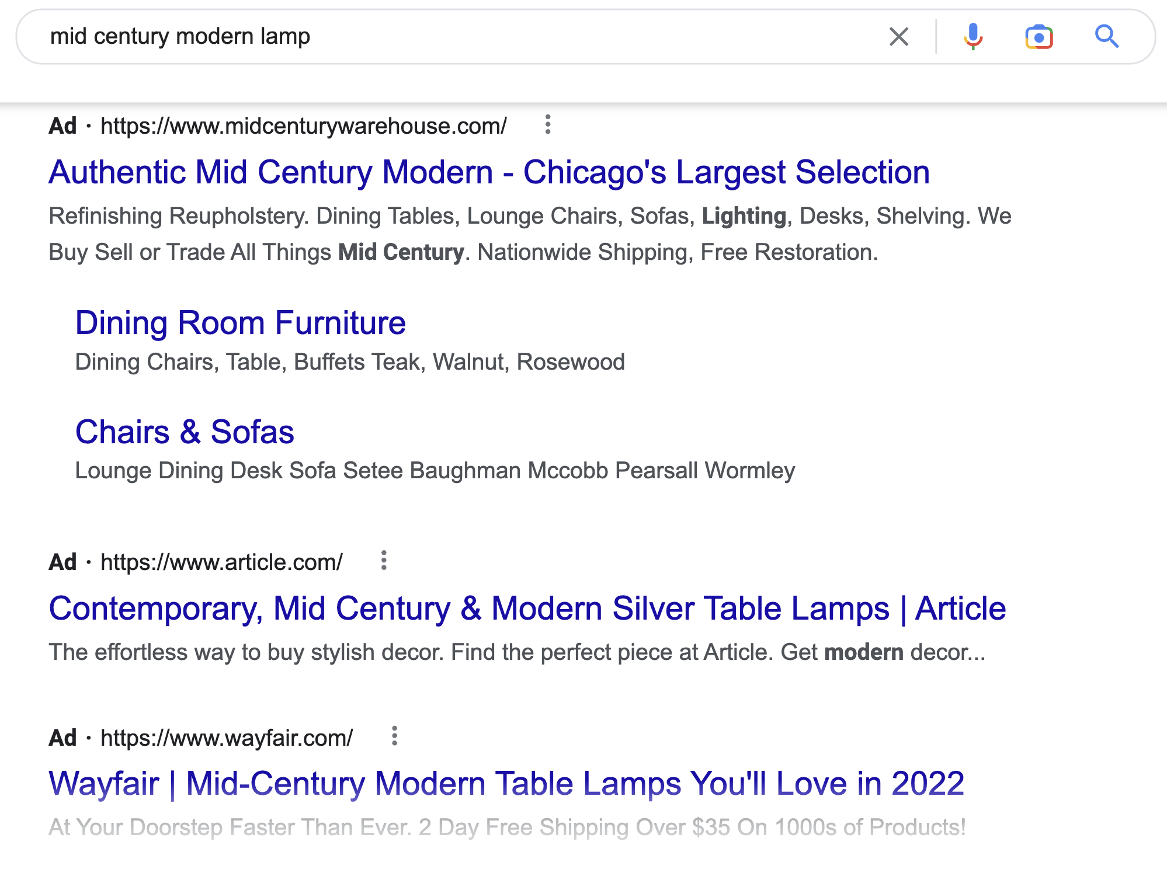Submit search with the magnifying glass icon

[1106, 37]
